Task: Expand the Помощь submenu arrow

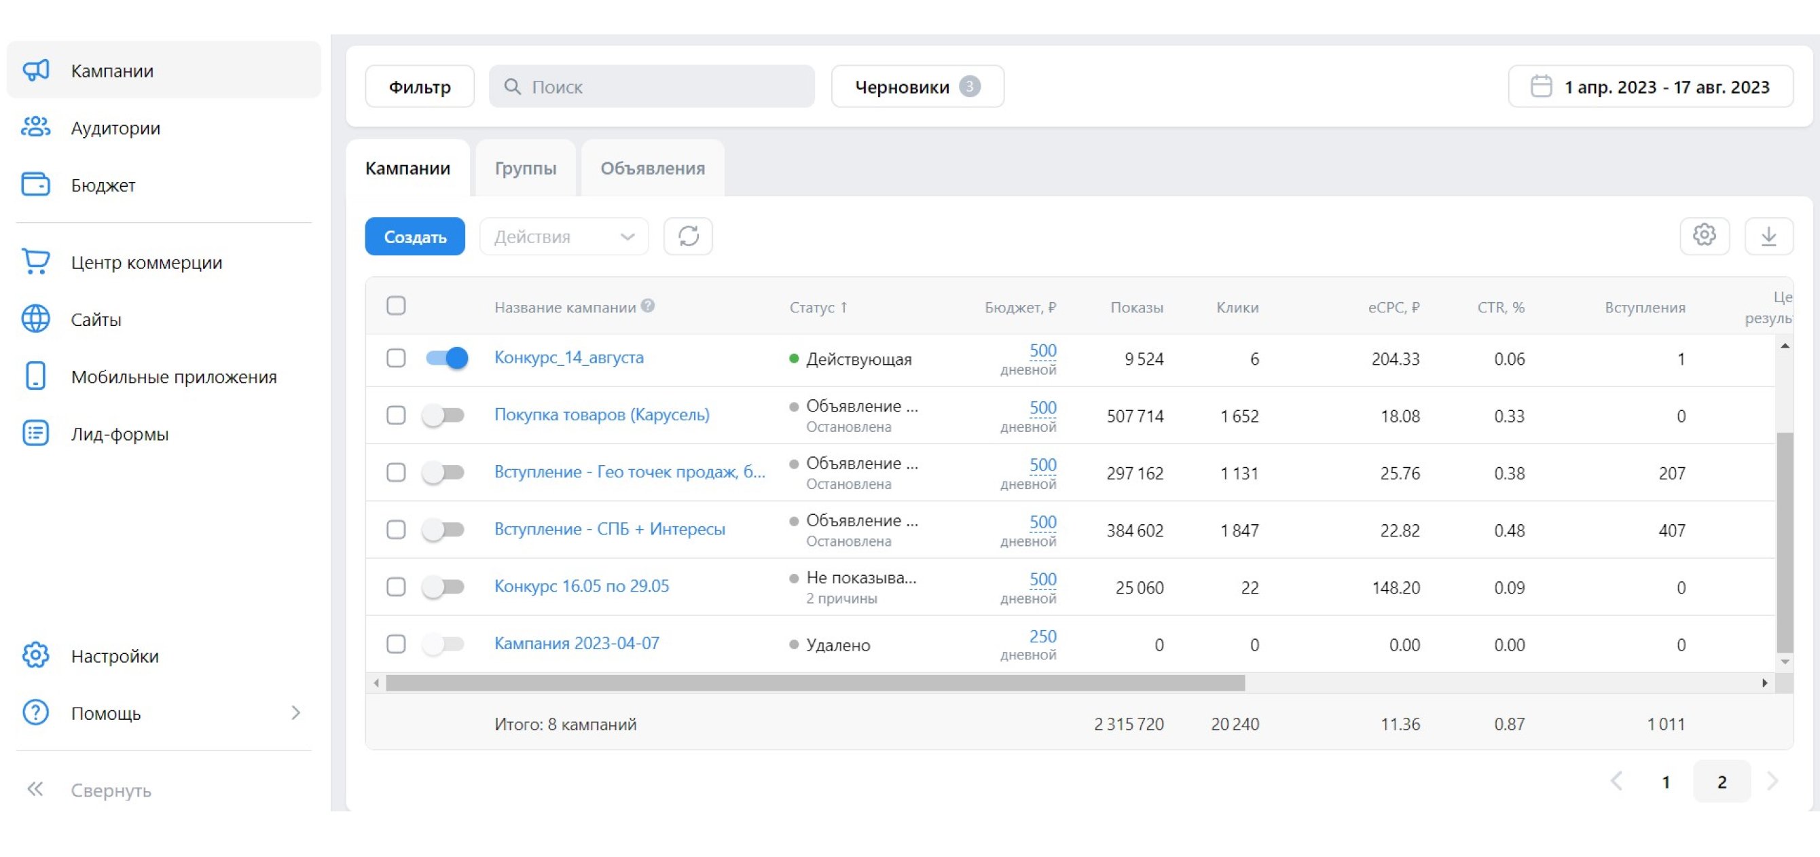Action: 295,713
